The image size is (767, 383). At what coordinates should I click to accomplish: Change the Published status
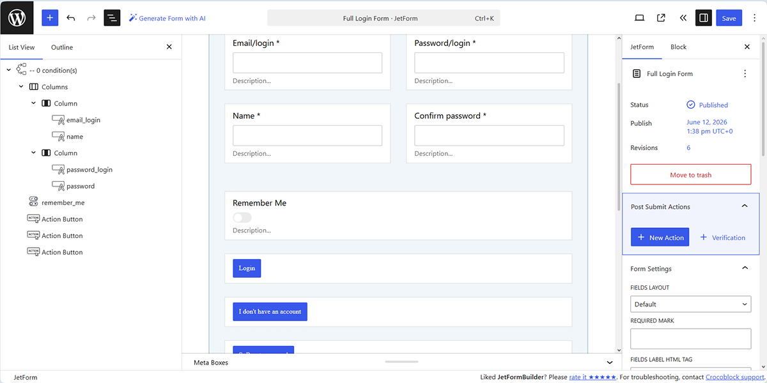tap(708, 105)
